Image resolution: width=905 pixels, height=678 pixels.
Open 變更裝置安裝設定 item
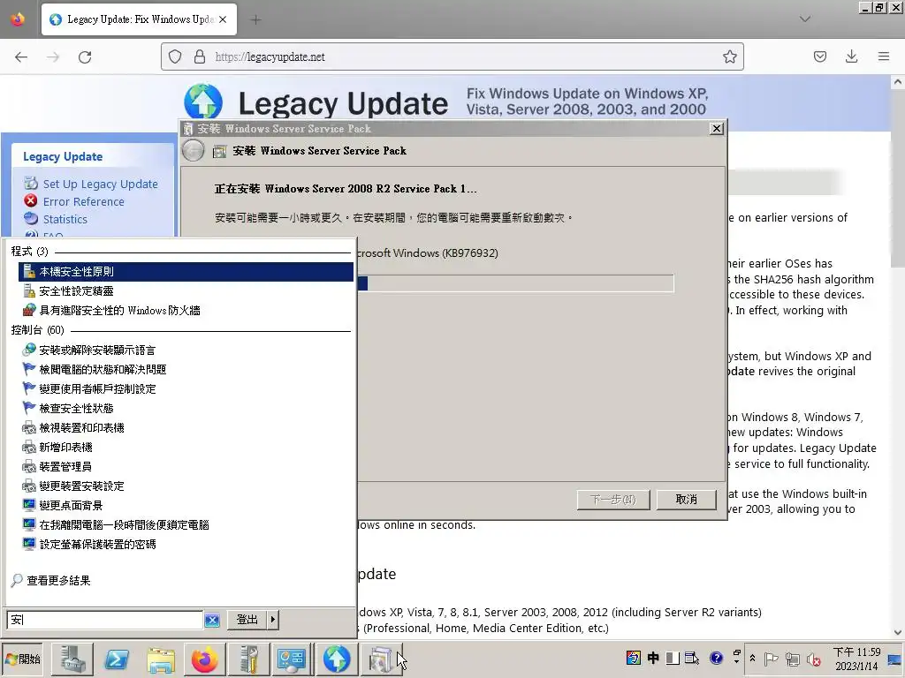(x=186, y=486)
